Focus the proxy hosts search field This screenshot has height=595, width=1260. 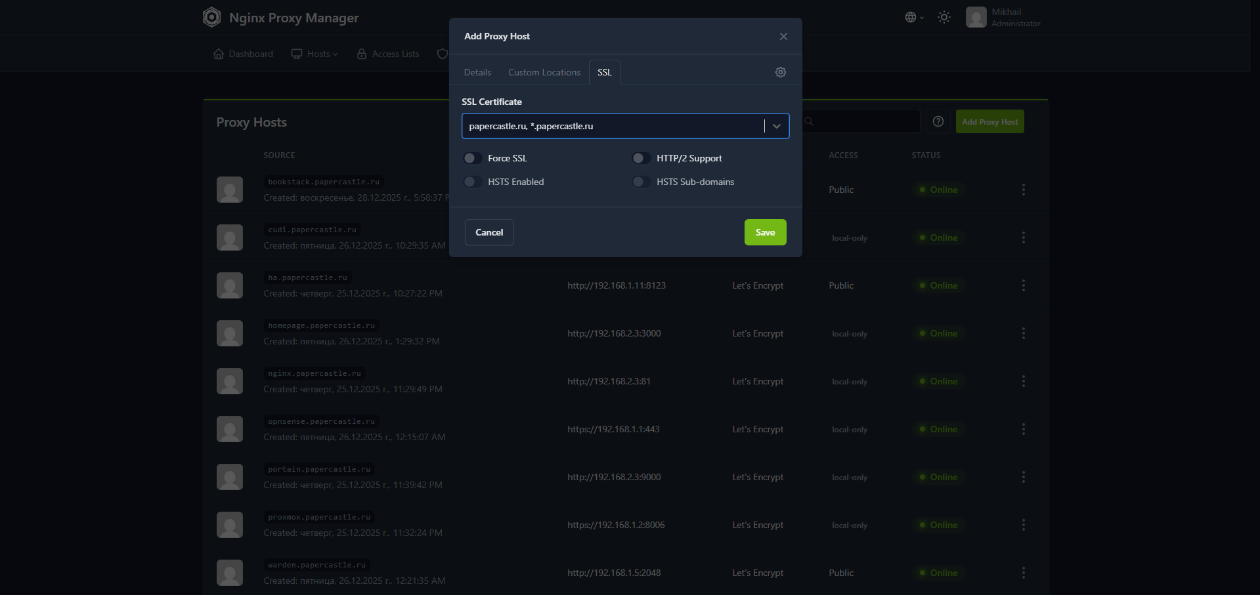click(860, 121)
